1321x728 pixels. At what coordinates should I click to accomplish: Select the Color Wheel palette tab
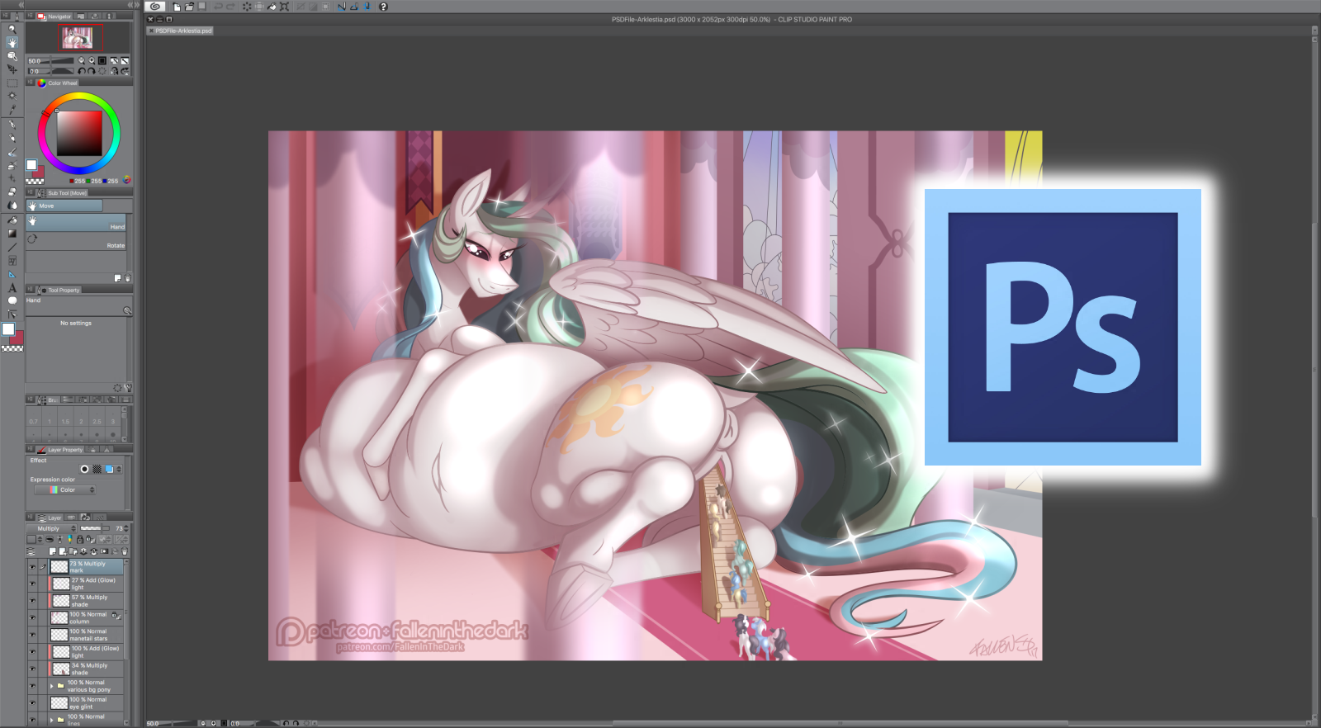(x=58, y=83)
